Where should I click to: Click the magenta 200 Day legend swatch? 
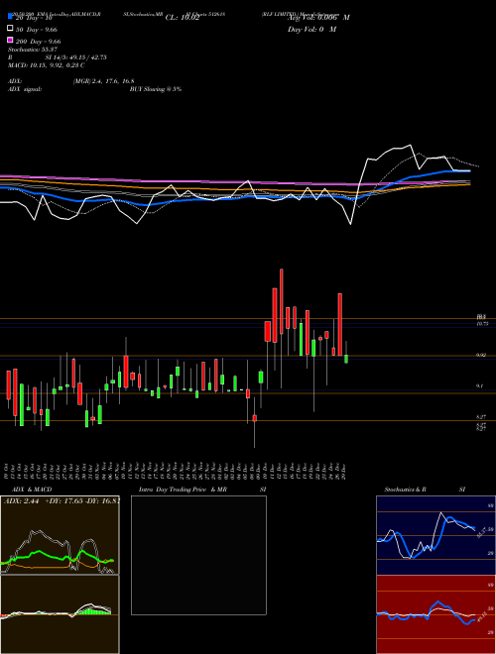10,41
